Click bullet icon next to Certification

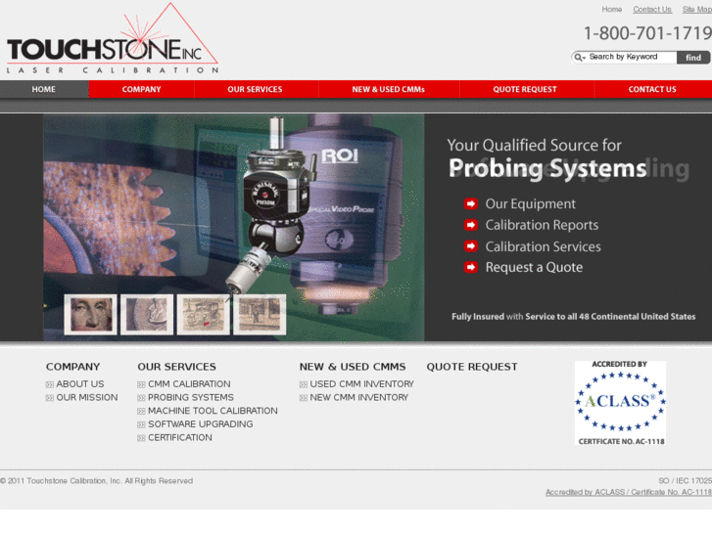pos(141,438)
